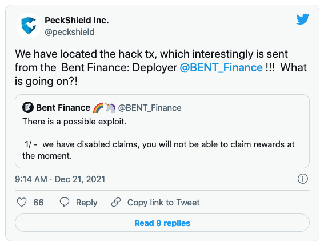Screen dimensions: 324x246
Task: Follow the @BENT_Finance mention link
Action: (x=221, y=68)
